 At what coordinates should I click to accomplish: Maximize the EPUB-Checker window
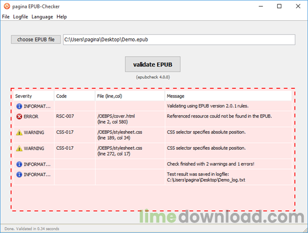279,6
